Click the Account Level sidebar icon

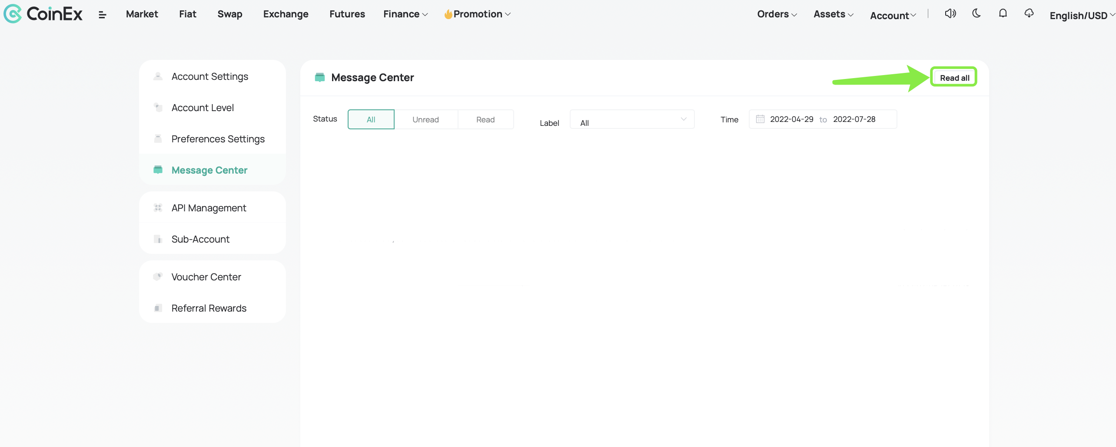[x=158, y=108]
